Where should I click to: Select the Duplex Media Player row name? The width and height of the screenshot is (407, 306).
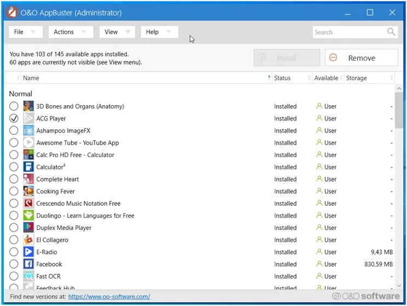(64, 228)
